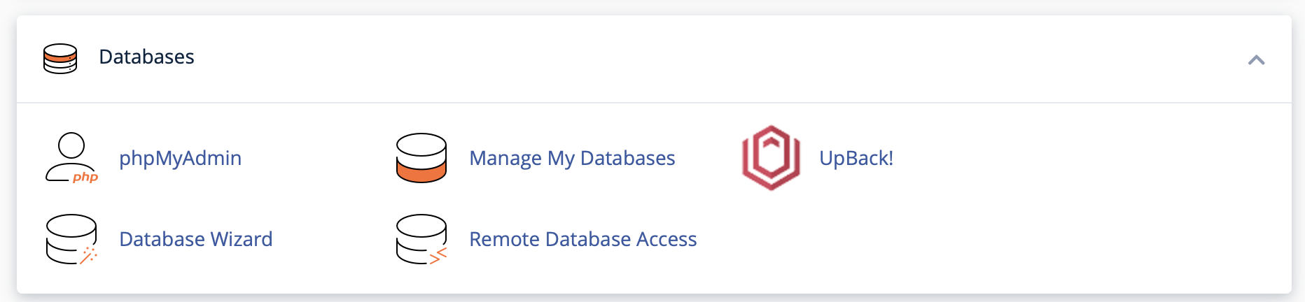Launch the Database Wizard icon
The width and height of the screenshot is (1305, 302).
pyautogui.click(x=71, y=239)
